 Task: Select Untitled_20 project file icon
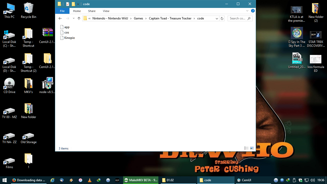click(297, 61)
